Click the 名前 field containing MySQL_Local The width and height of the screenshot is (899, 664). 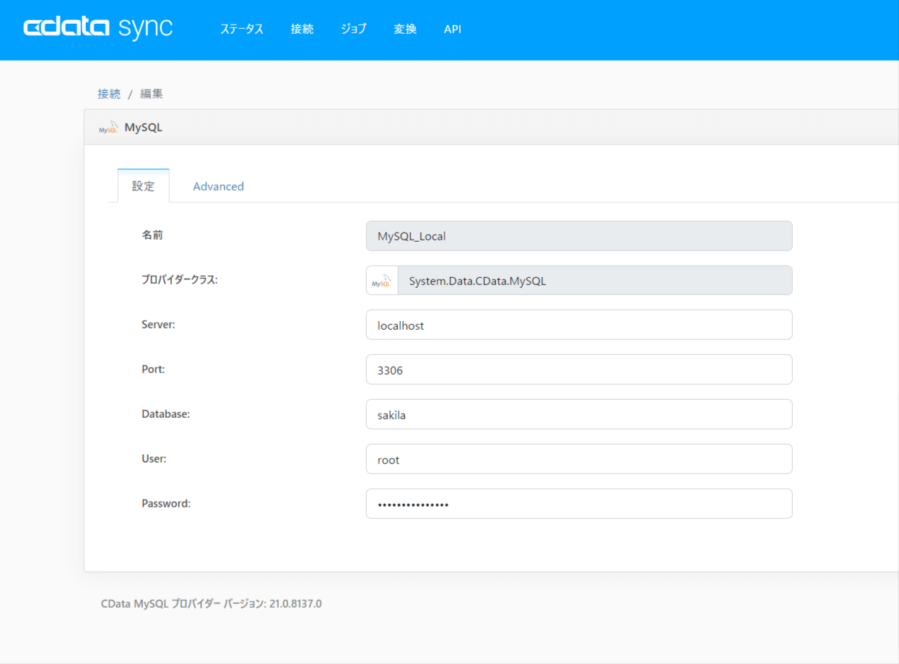(x=578, y=236)
